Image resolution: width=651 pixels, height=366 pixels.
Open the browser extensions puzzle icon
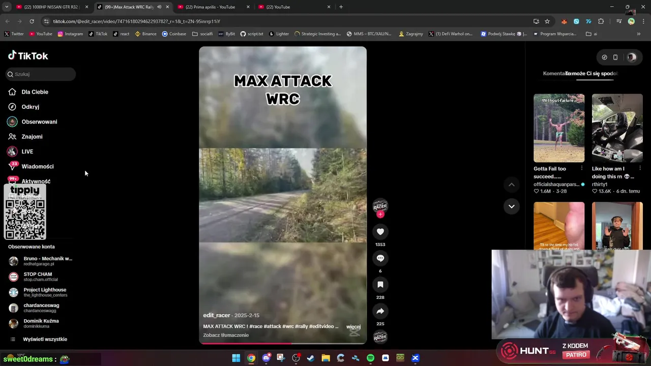tap(601, 21)
